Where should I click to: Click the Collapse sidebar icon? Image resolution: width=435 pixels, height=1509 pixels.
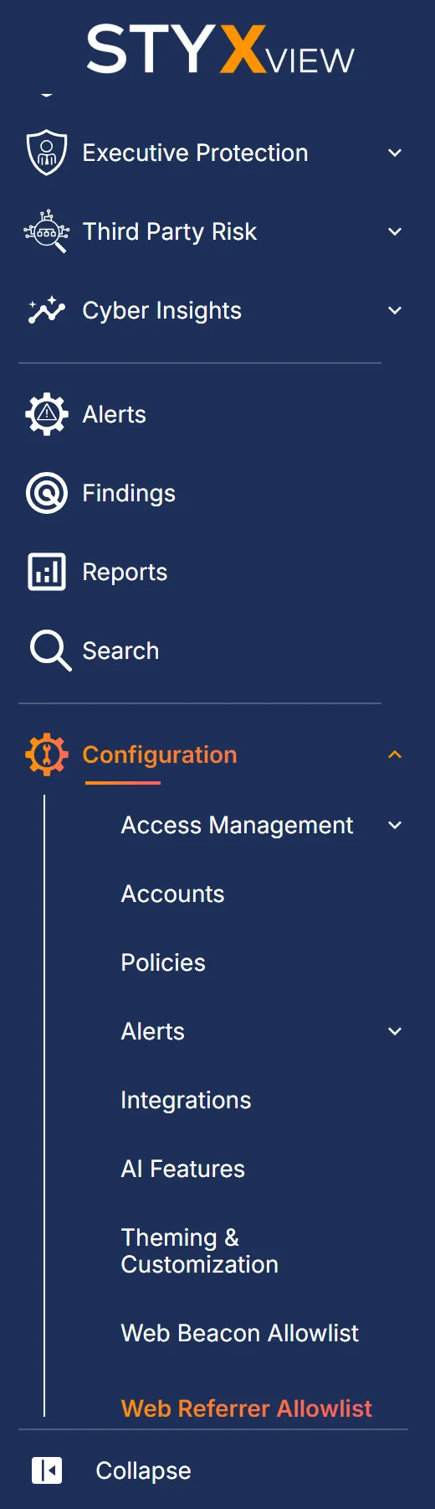pyautogui.click(x=47, y=1470)
